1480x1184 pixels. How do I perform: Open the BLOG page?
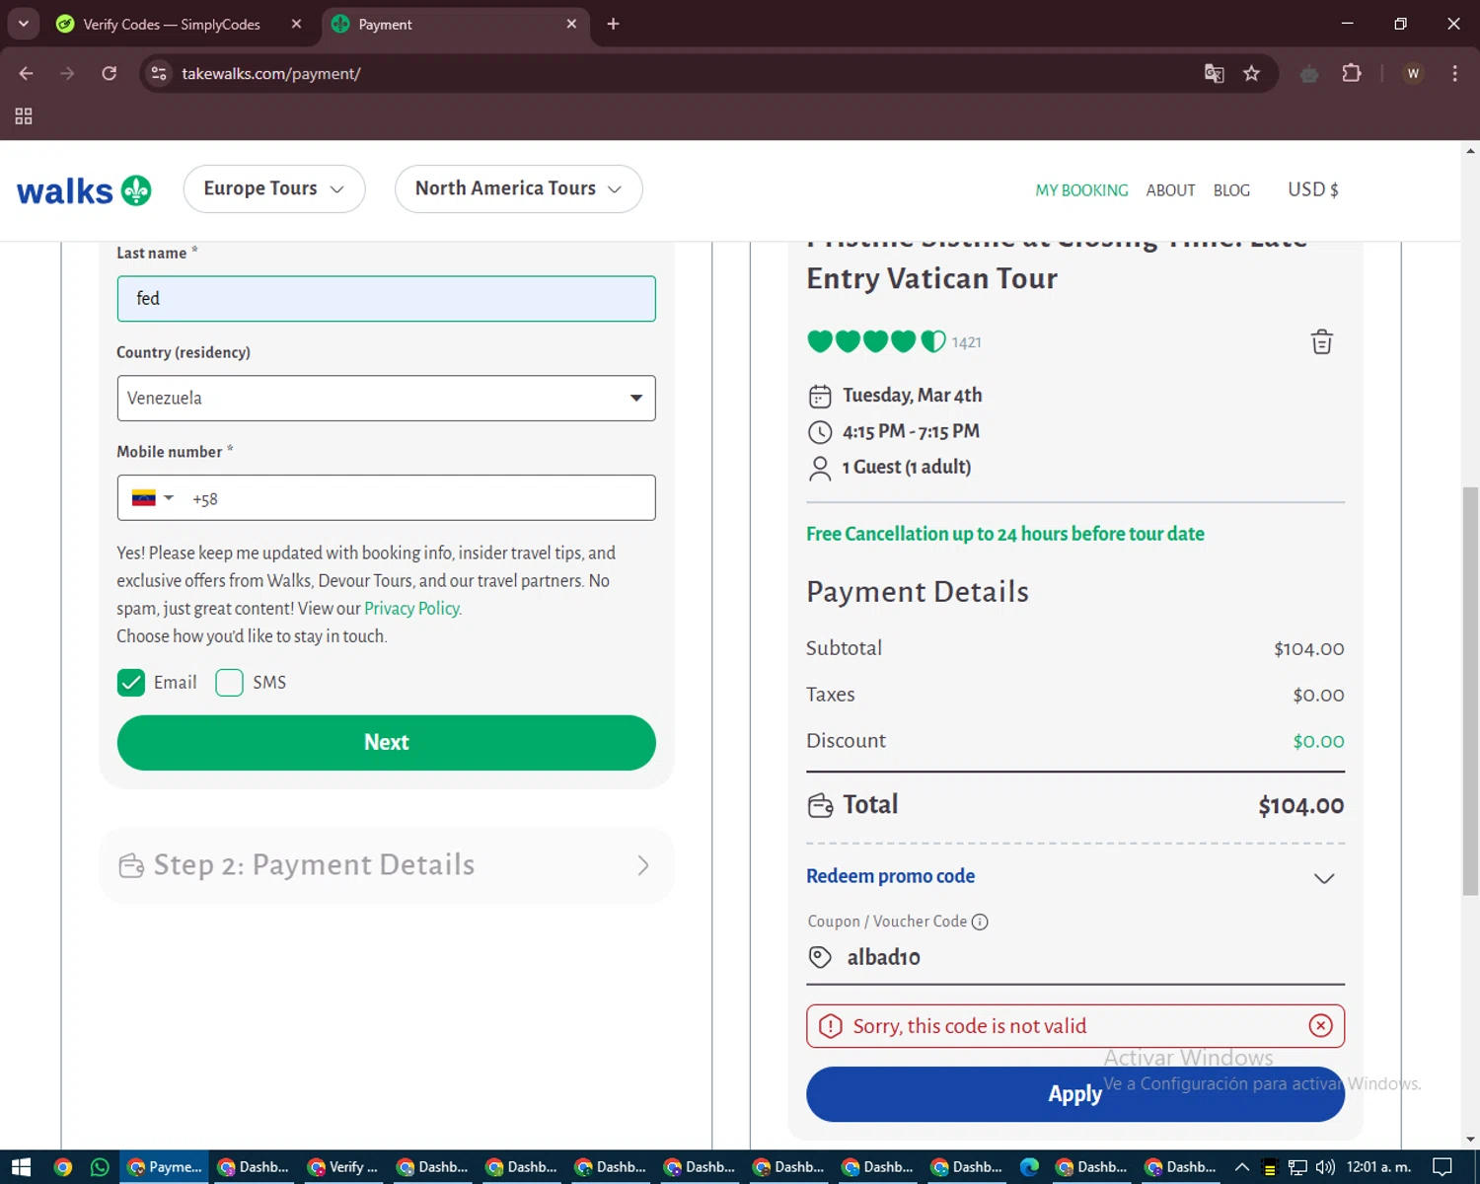coord(1231,190)
